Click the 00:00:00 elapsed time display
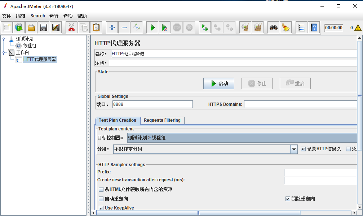363x216 pixels. (x=333, y=28)
